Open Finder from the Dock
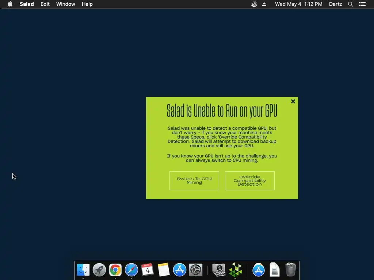 pyautogui.click(x=83, y=270)
